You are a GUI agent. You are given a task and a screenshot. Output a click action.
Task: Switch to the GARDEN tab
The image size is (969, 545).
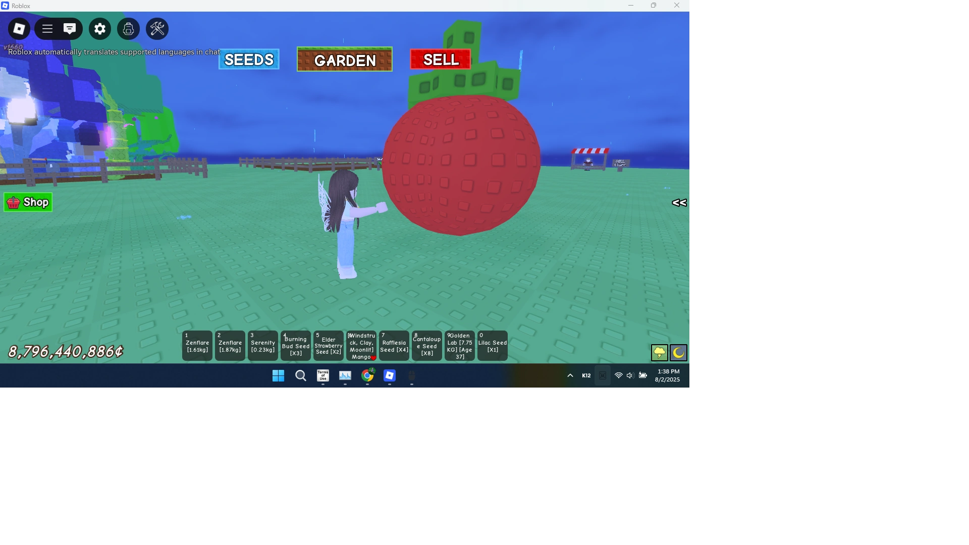344,60
